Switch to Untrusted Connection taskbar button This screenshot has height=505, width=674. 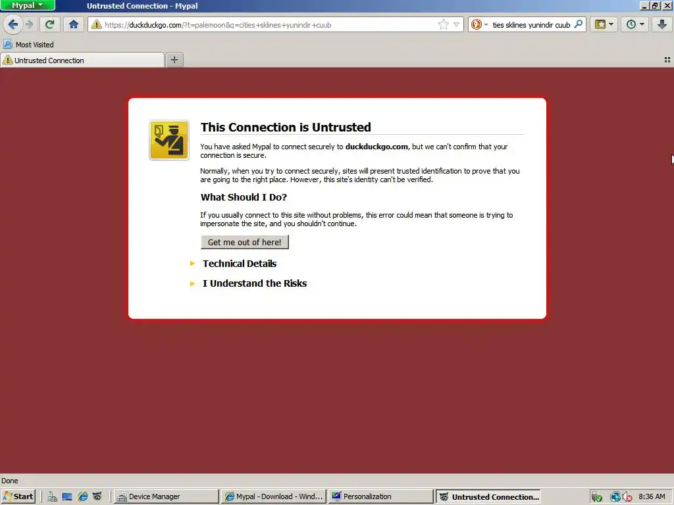[488, 496]
